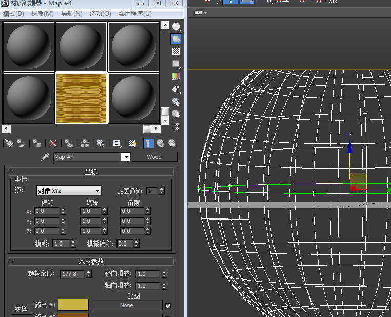This screenshot has width=391, height=317.
Task: Click the Wood map type button
Action: (x=154, y=157)
